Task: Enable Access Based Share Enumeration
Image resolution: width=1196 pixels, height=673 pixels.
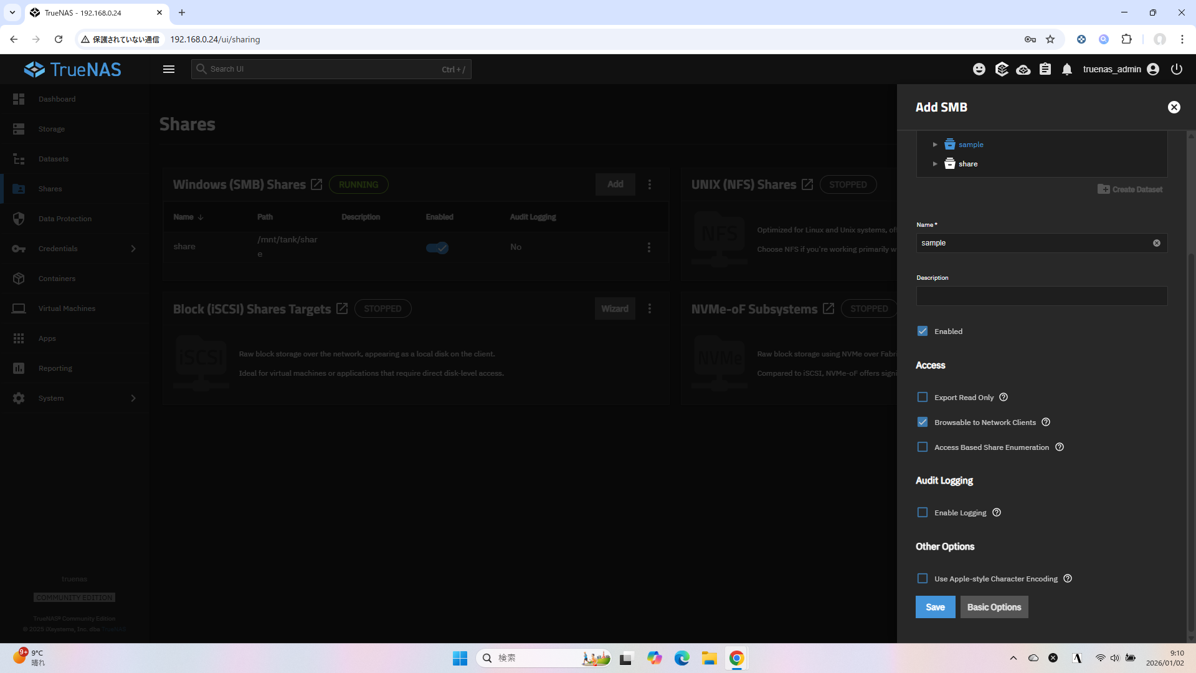Action: click(x=923, y=447)
